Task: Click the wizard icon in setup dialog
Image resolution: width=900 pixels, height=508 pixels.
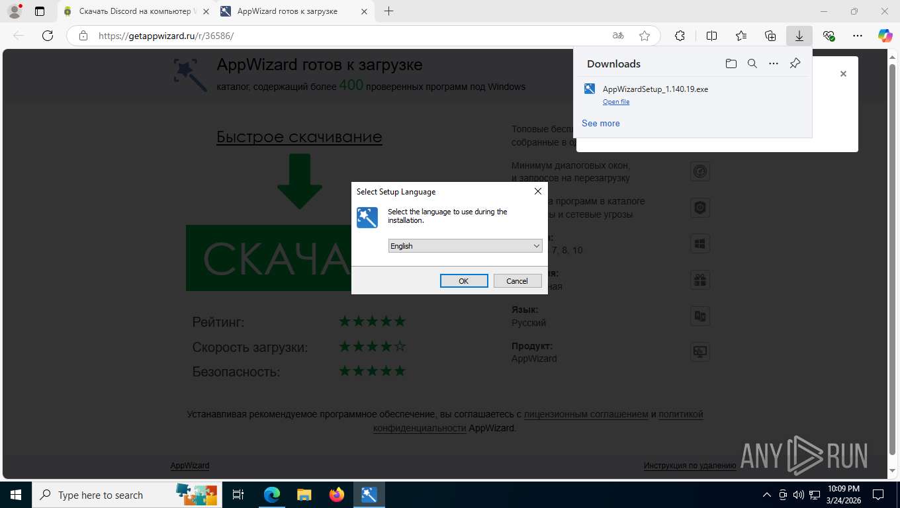Action: coord(367,217)
